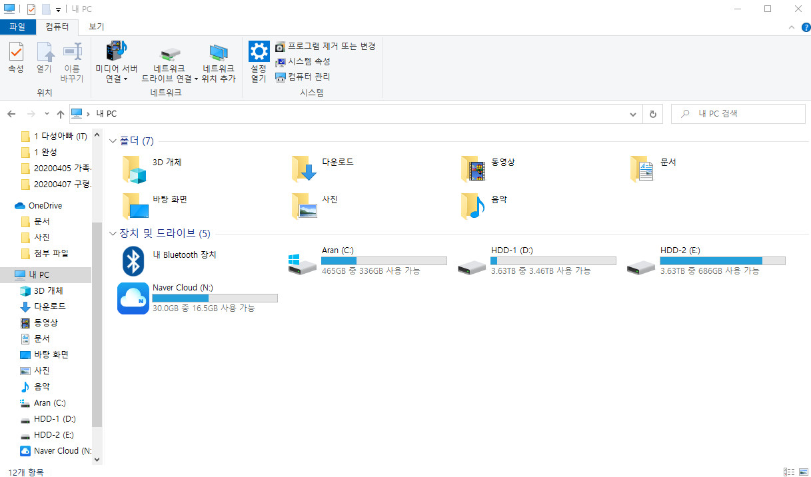Image resolution: width=811 pixels, height=477 pixels.
Task: Open the address bar history dropdown
Action: (x=634, y=114)
